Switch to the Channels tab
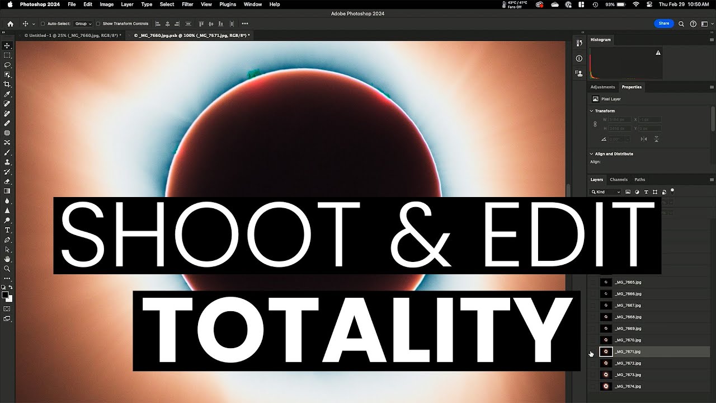This screenshot has height=403, width=716. pos(619,180)
